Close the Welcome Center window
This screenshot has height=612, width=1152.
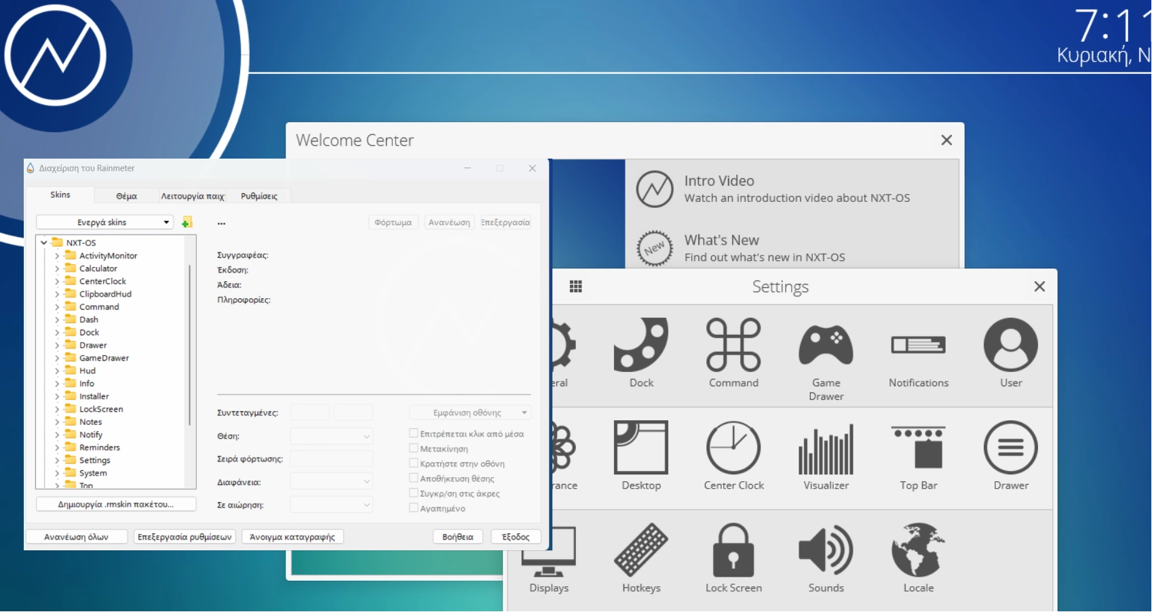pos(946,140)
